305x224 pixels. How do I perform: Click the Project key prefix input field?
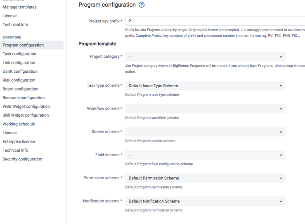(x=215, y=21)
